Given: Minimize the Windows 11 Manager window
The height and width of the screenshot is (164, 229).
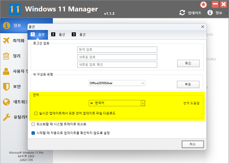Looking at the screenshot, I should 215,4.
